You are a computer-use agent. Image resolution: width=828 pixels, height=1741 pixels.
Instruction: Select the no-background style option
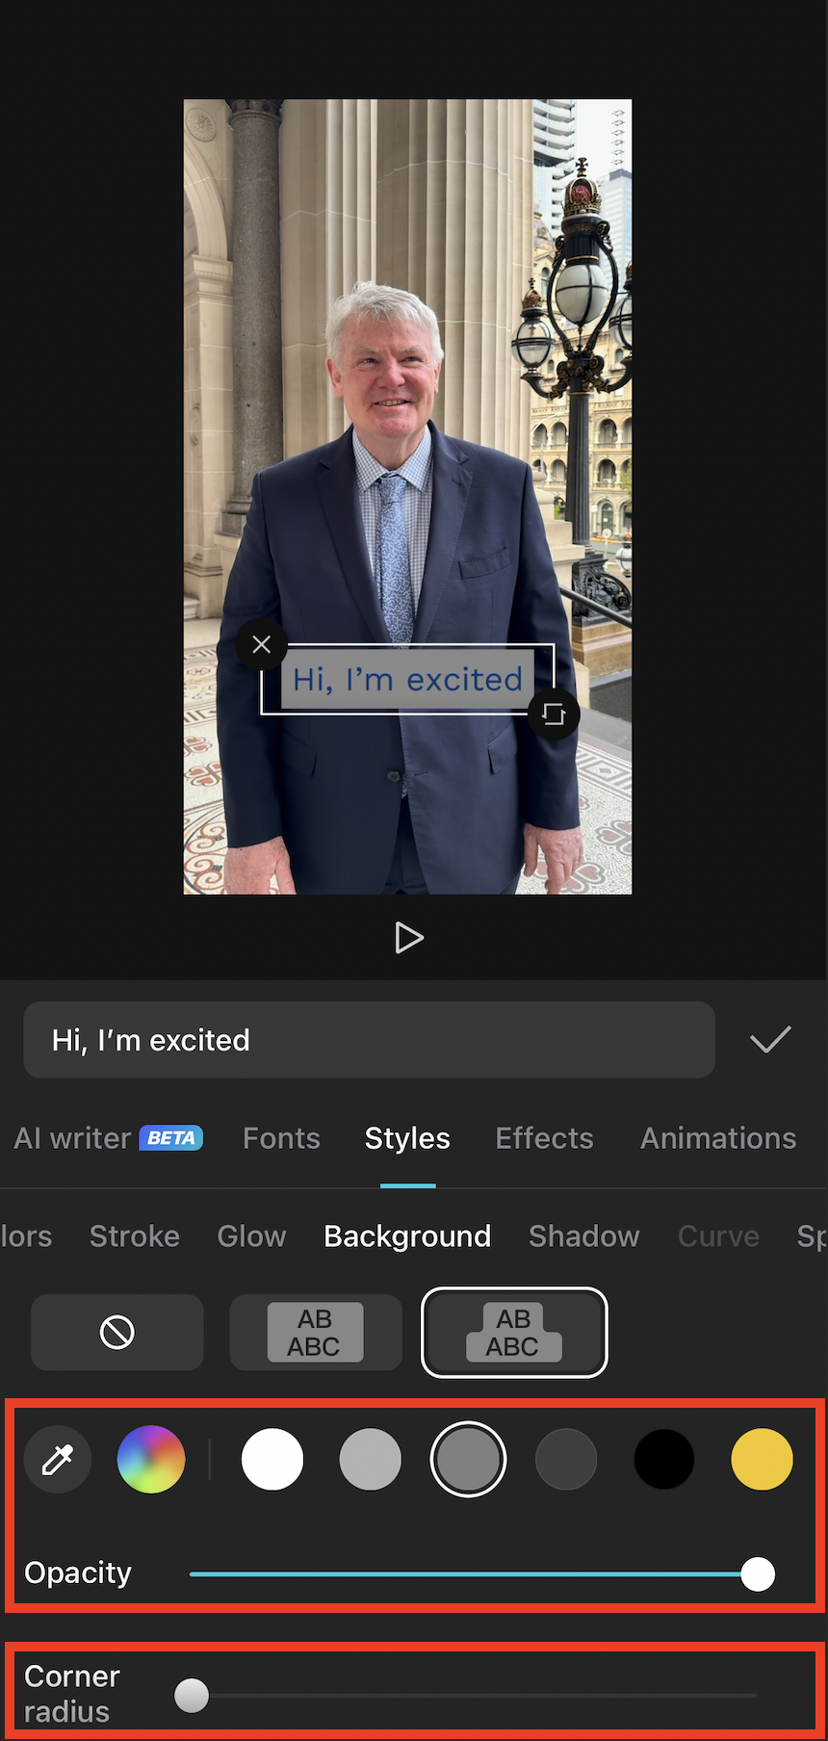(117, 1332)
